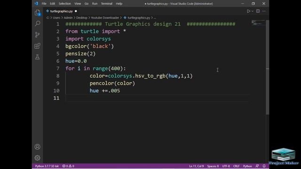
Task: Click the 'black' string in bgcolor
Action: [x=100, y=46]
